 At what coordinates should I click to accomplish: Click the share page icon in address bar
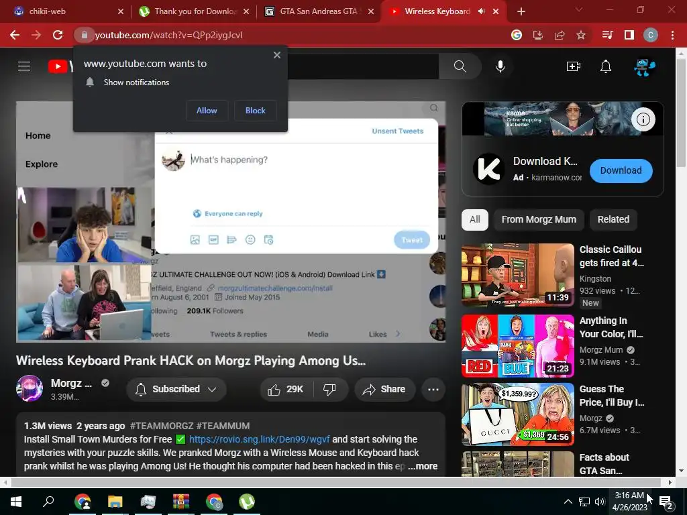coord(560,35)
